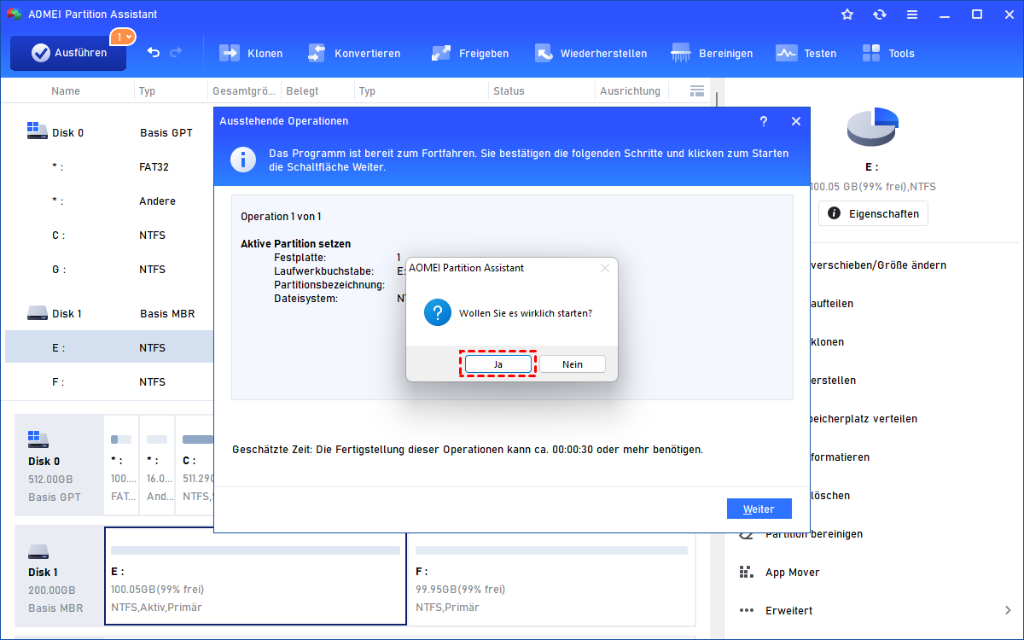1024x640 pixels.
Task: Sort by the Ausrichtung column header
Action: 630,90
